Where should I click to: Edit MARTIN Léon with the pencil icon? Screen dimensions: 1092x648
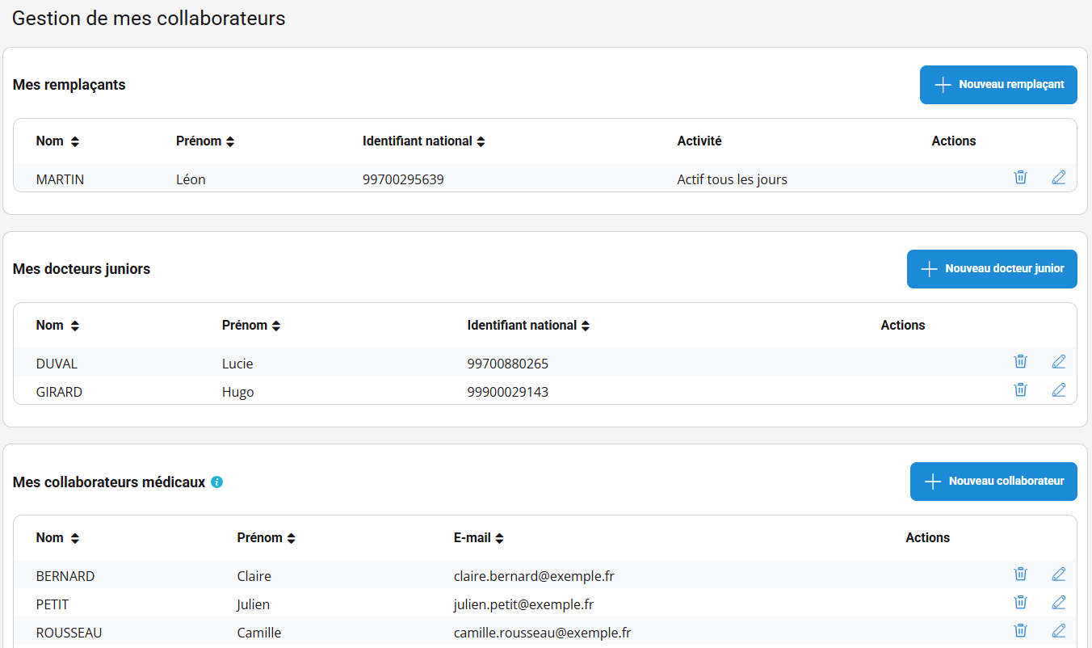point(1059,177)
